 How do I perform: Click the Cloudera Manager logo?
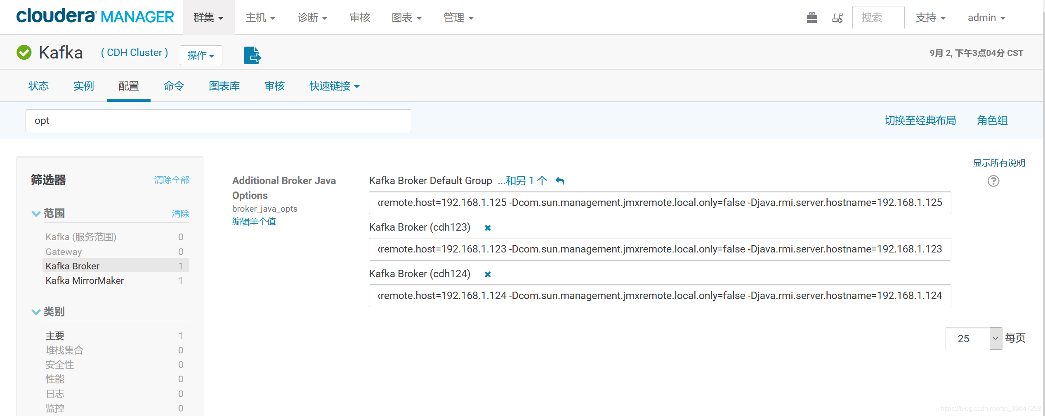[95, 16]
